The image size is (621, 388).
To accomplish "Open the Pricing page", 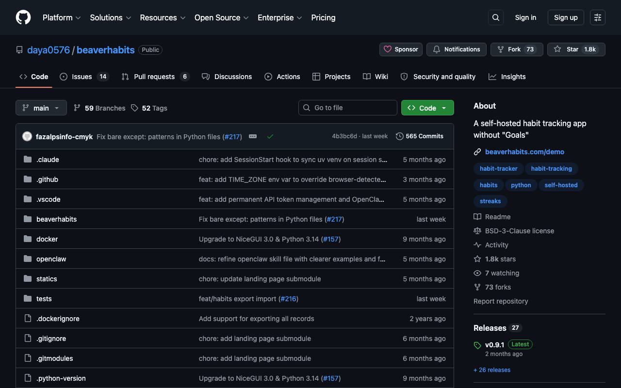I will click(x=323, y=17).
